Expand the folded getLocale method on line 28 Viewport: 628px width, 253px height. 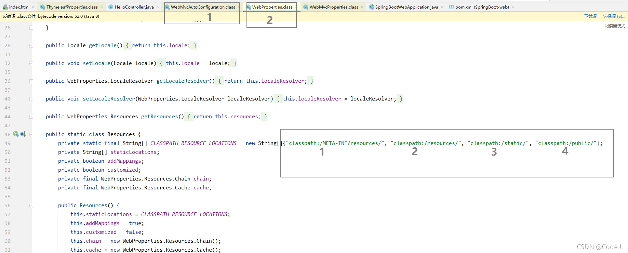(31, 45)
